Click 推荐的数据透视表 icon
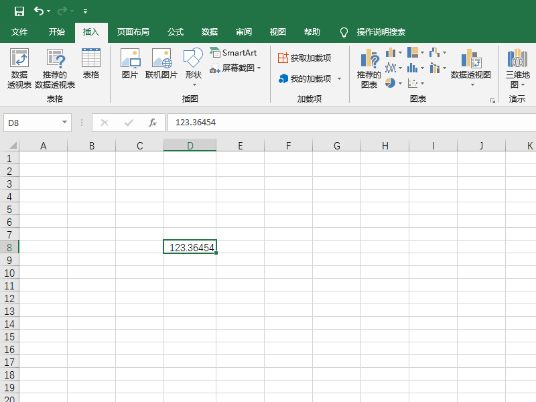The width and height of the screenshot is (536, 402). (x=55, y=68)
